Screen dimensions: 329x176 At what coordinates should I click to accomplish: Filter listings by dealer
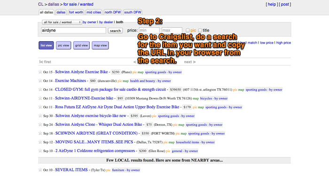(x=106, y=22)
